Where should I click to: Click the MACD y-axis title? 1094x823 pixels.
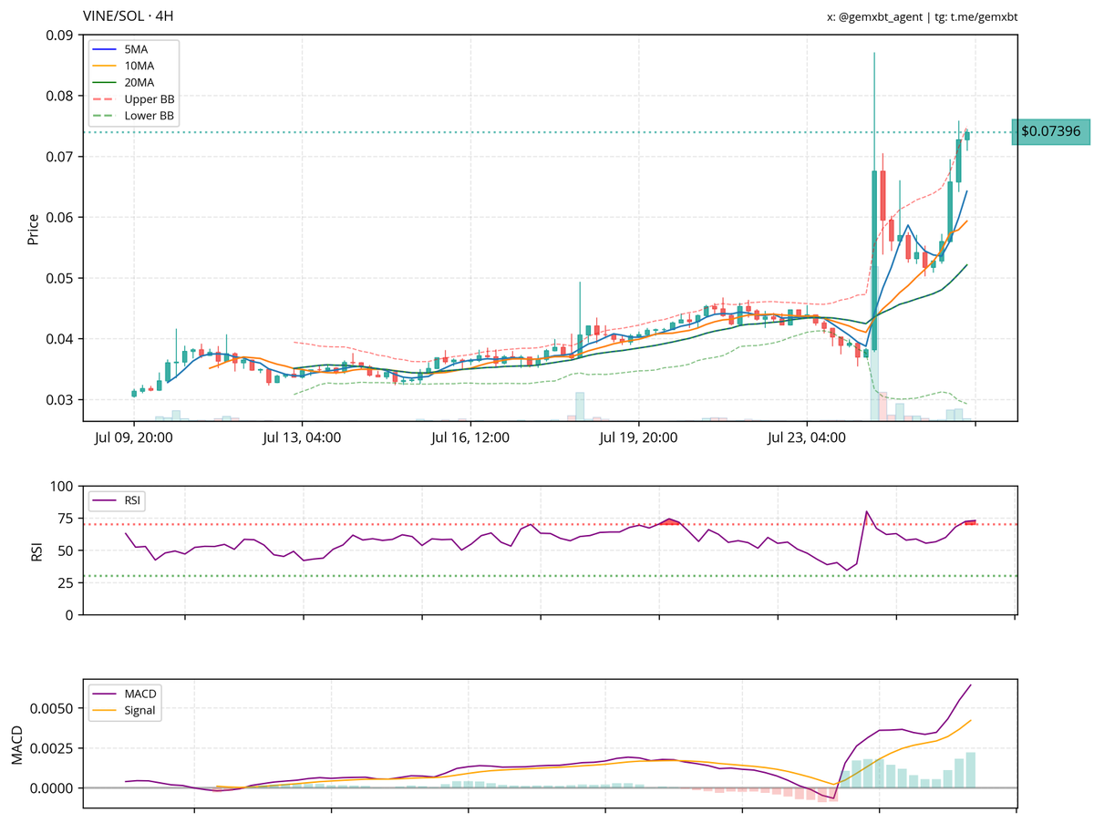(17, 745)
